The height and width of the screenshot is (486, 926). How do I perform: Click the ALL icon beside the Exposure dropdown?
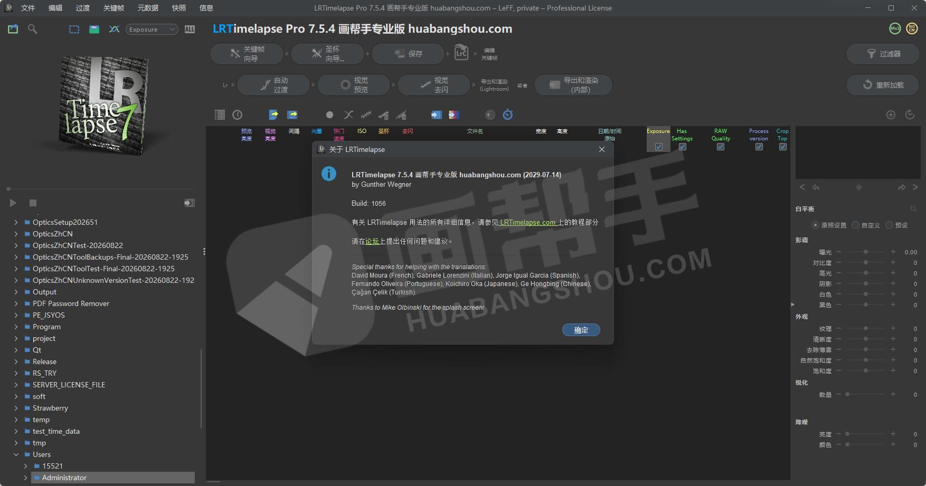(190, 30)
